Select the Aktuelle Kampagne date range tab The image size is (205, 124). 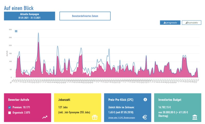[30, 16]
